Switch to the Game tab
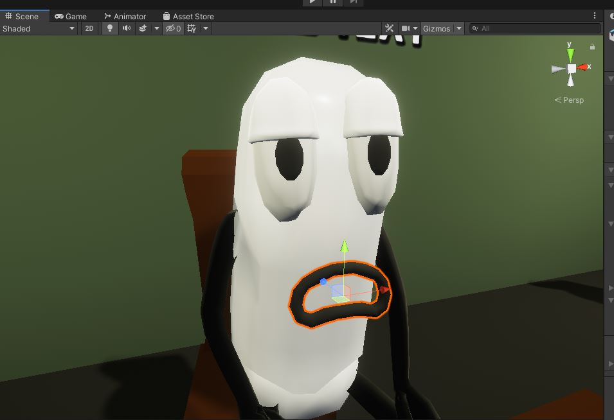Viewport: 614px width, 420px height. coord(71,17)
